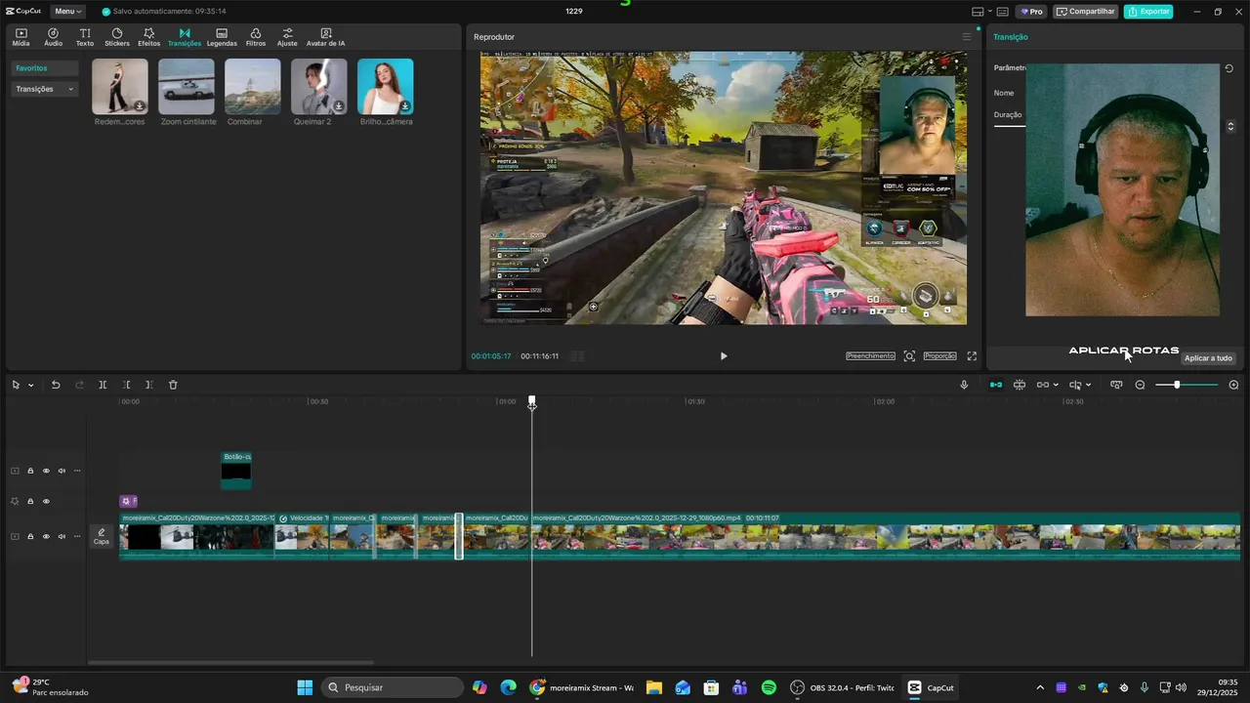
Task: Click the Compartilhar button
Action: [1085, 12]
